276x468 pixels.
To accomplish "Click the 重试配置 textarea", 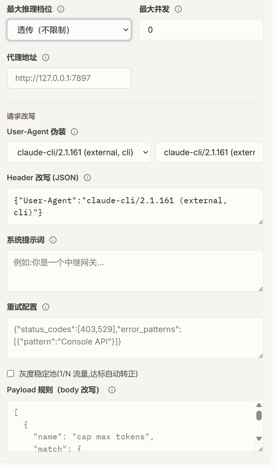I will 135,338.
